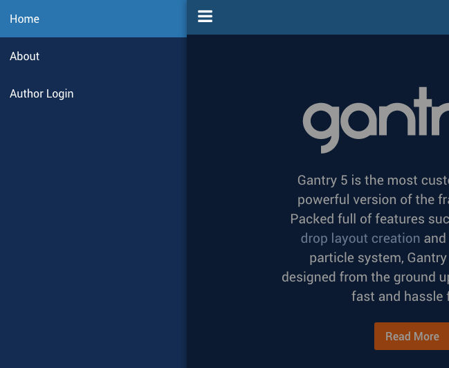Follow the drop layout creation link
Screen dimensions: 449x368
[x=360, y=238]
